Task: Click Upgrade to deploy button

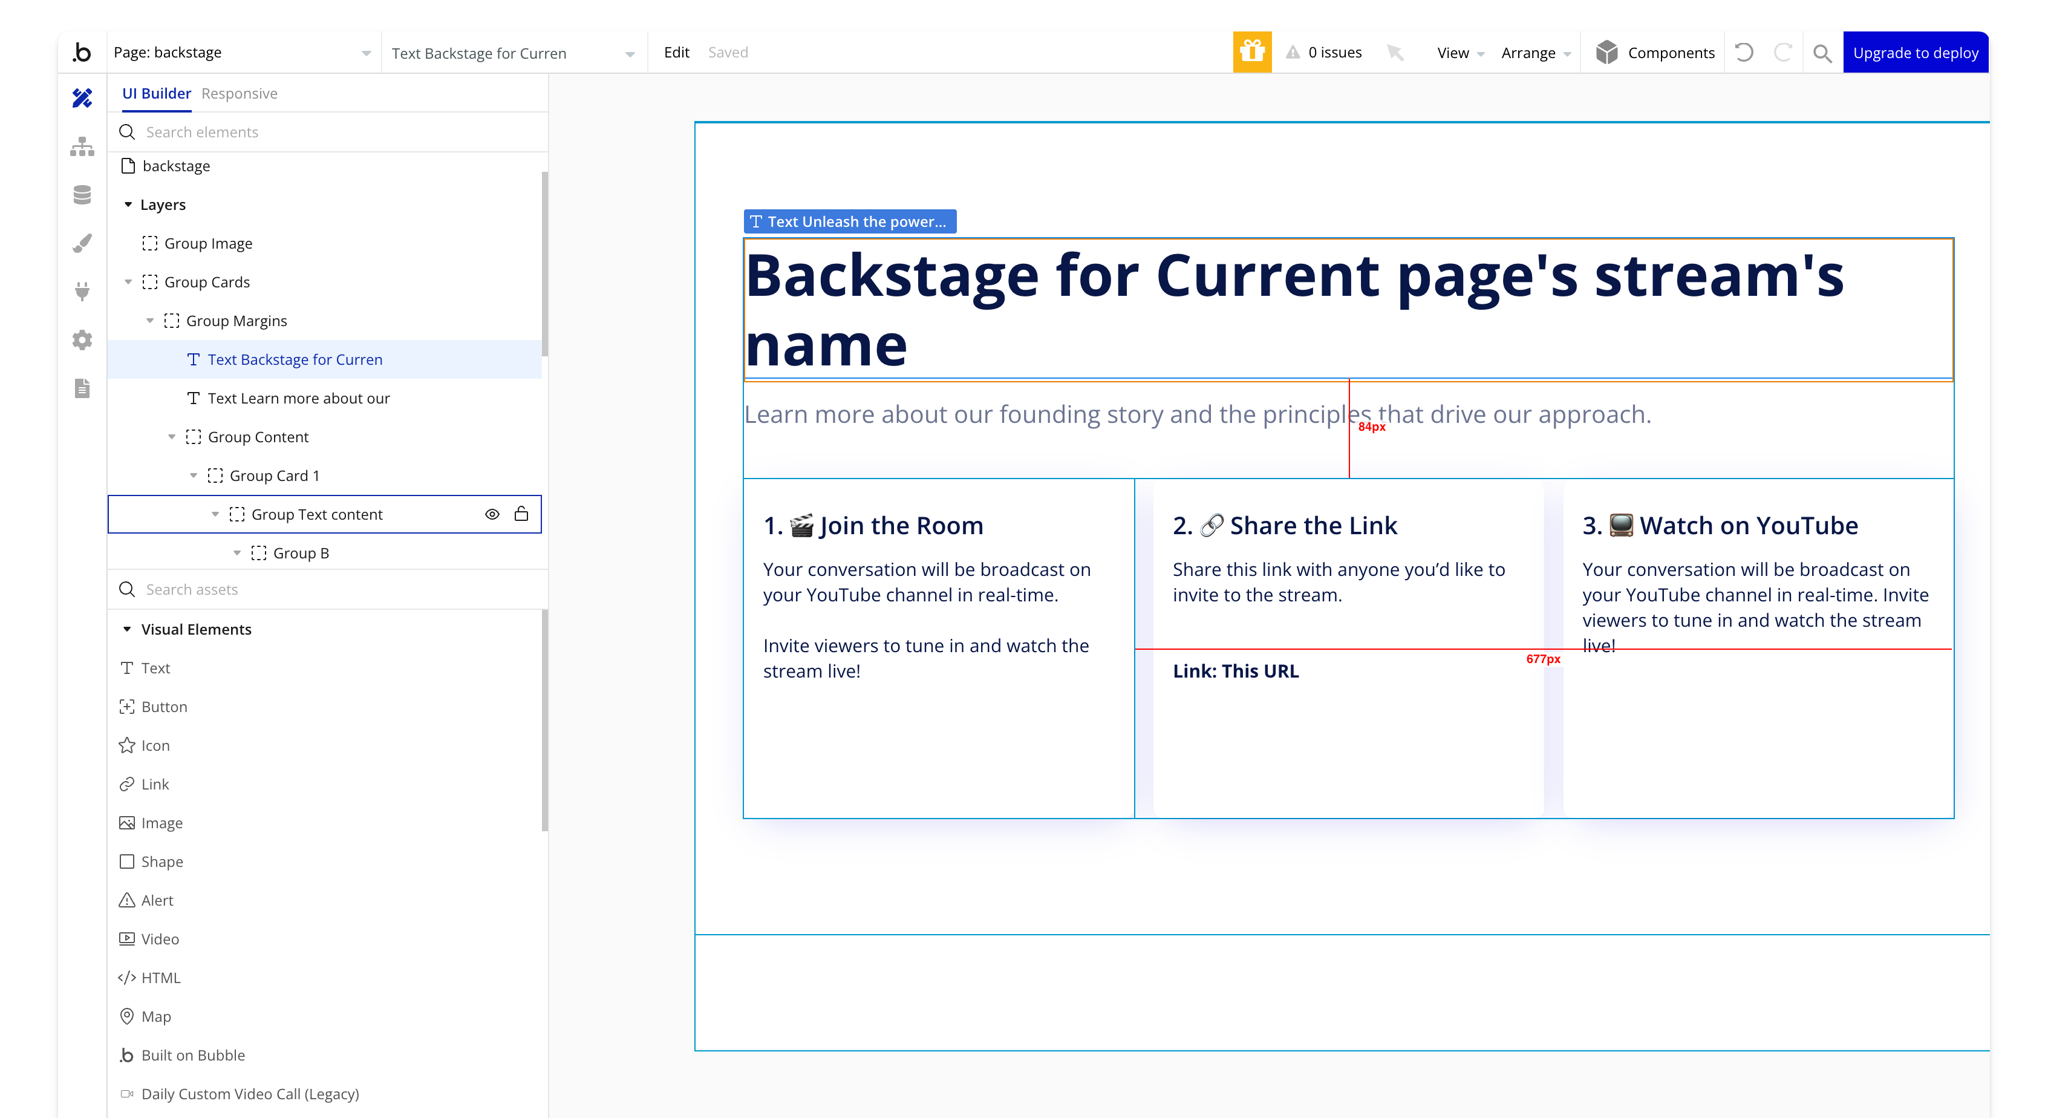Action: tap(1915, 53)
